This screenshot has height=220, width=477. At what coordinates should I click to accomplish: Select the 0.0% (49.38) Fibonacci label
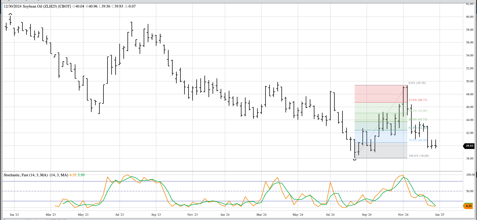pyautogui.click(x=417, y=83)
